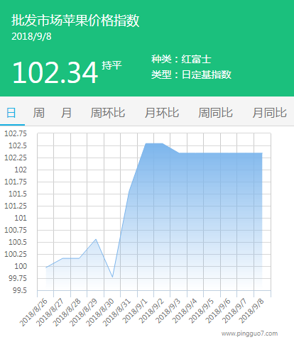The image size is (294, 342).
Task: Click the x-axis label 2018/8/29
Action: [x=84, y=312]
